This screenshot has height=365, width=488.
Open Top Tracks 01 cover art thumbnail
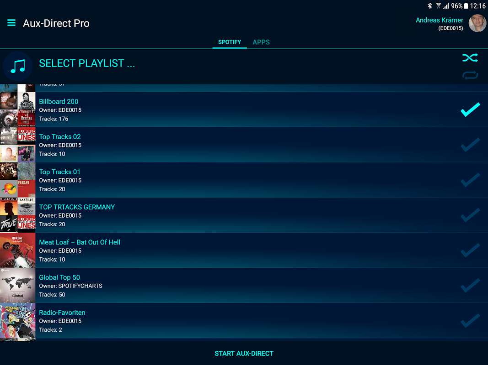pos(18,180)
